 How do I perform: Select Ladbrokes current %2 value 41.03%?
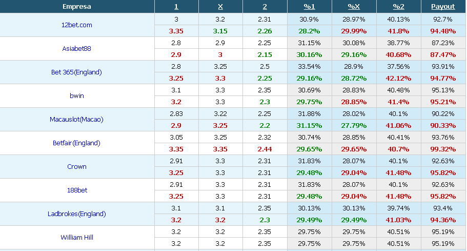[x=398, y=220]
